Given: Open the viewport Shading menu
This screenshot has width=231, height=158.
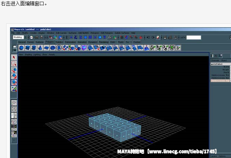Looking at the screenshot, I should tap(28, 54).
